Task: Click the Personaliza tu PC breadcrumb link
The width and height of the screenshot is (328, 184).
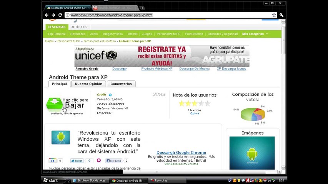Action: point(68,41)
